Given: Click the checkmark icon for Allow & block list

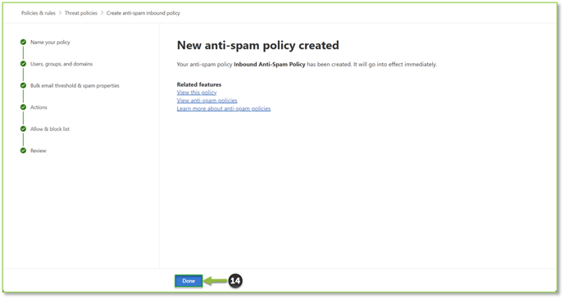Looking at the screenshot, I should 24,129.
